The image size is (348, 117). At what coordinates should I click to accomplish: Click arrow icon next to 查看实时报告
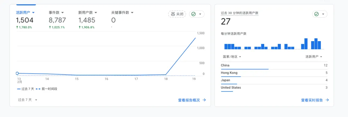click(327, 100)
